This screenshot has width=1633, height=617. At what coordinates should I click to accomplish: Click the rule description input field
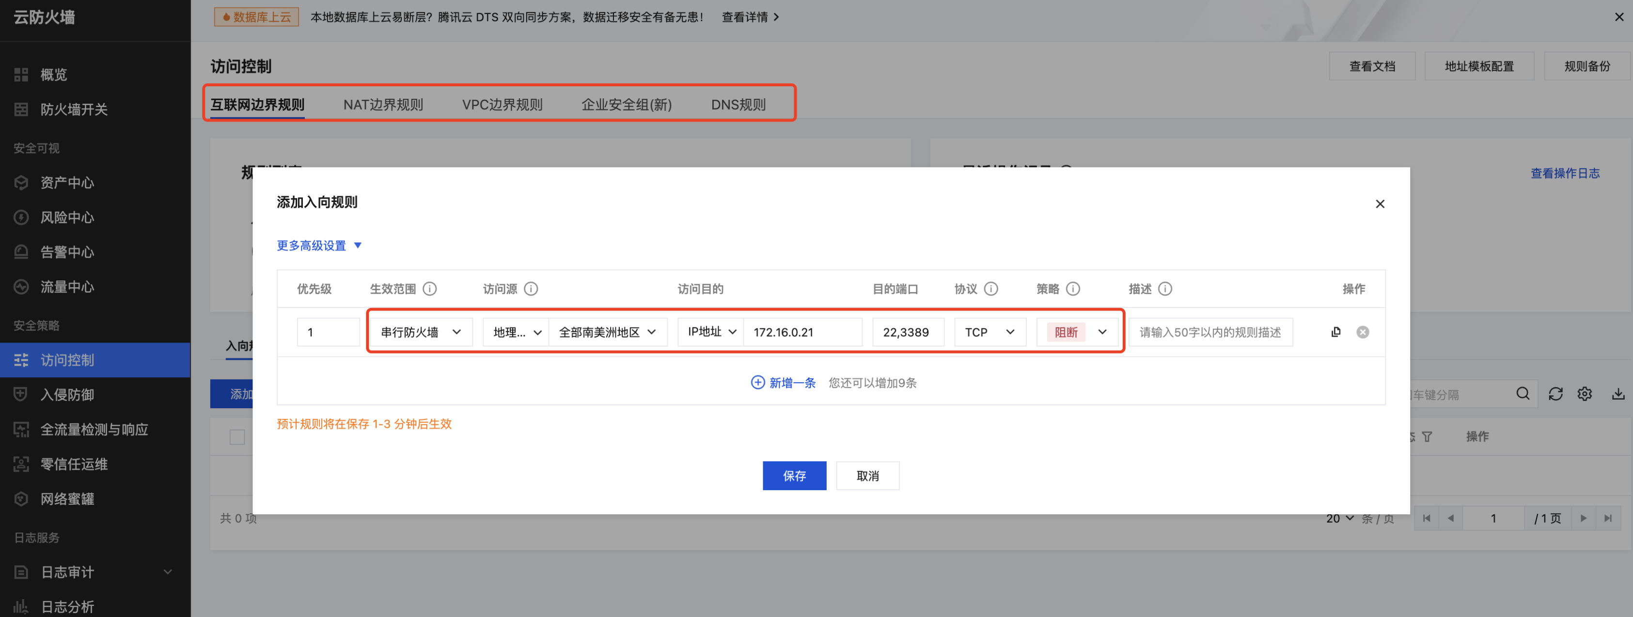click(1211, 331)
